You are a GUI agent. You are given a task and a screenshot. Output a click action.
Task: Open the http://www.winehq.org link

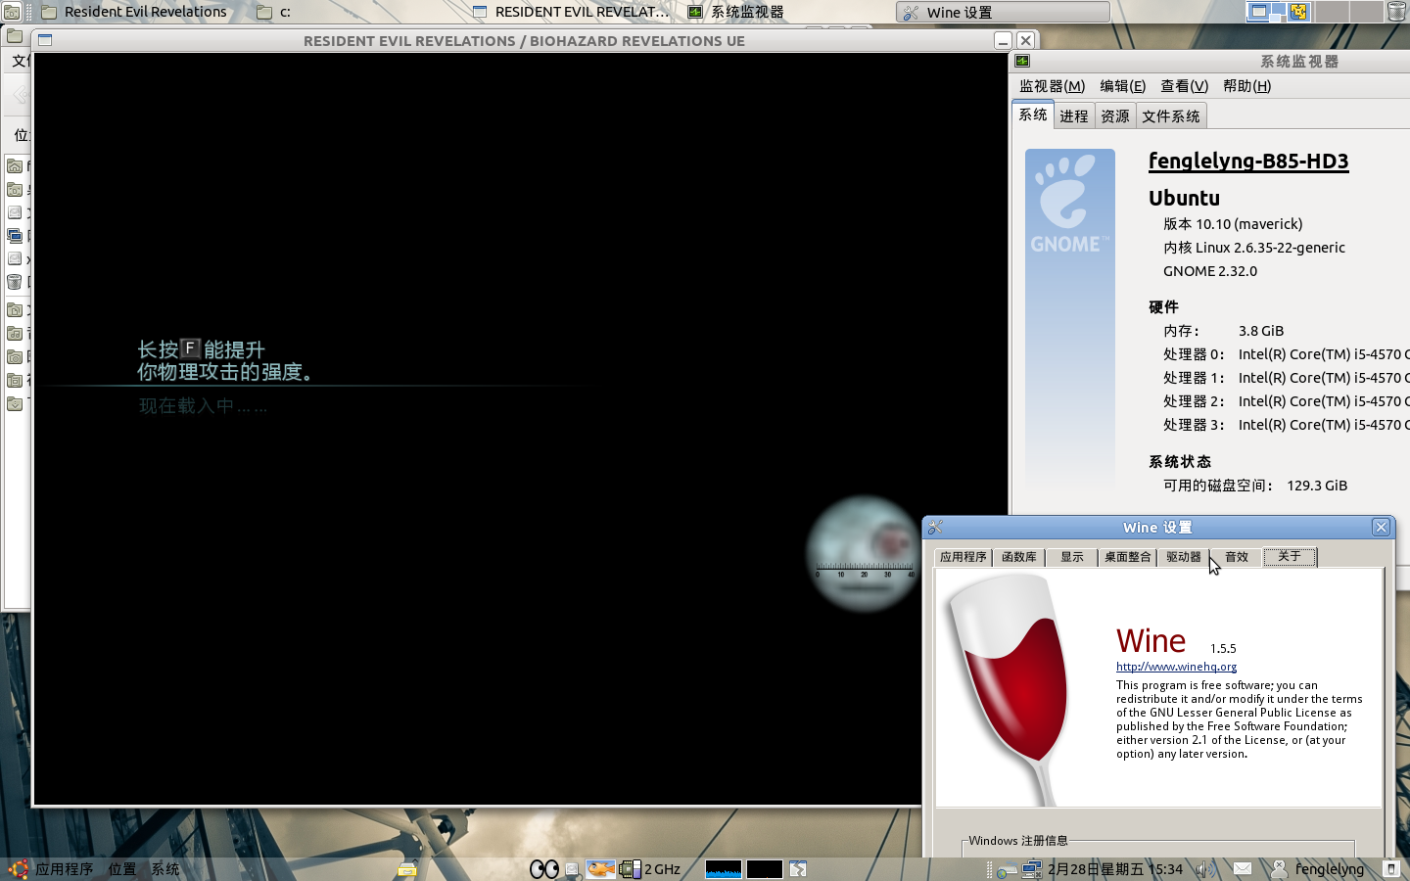pos(1176,667)
